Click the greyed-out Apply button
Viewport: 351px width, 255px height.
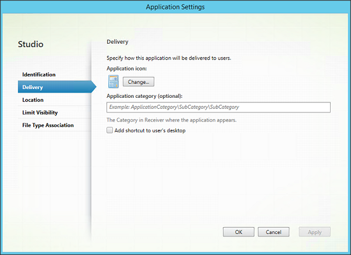314,232
